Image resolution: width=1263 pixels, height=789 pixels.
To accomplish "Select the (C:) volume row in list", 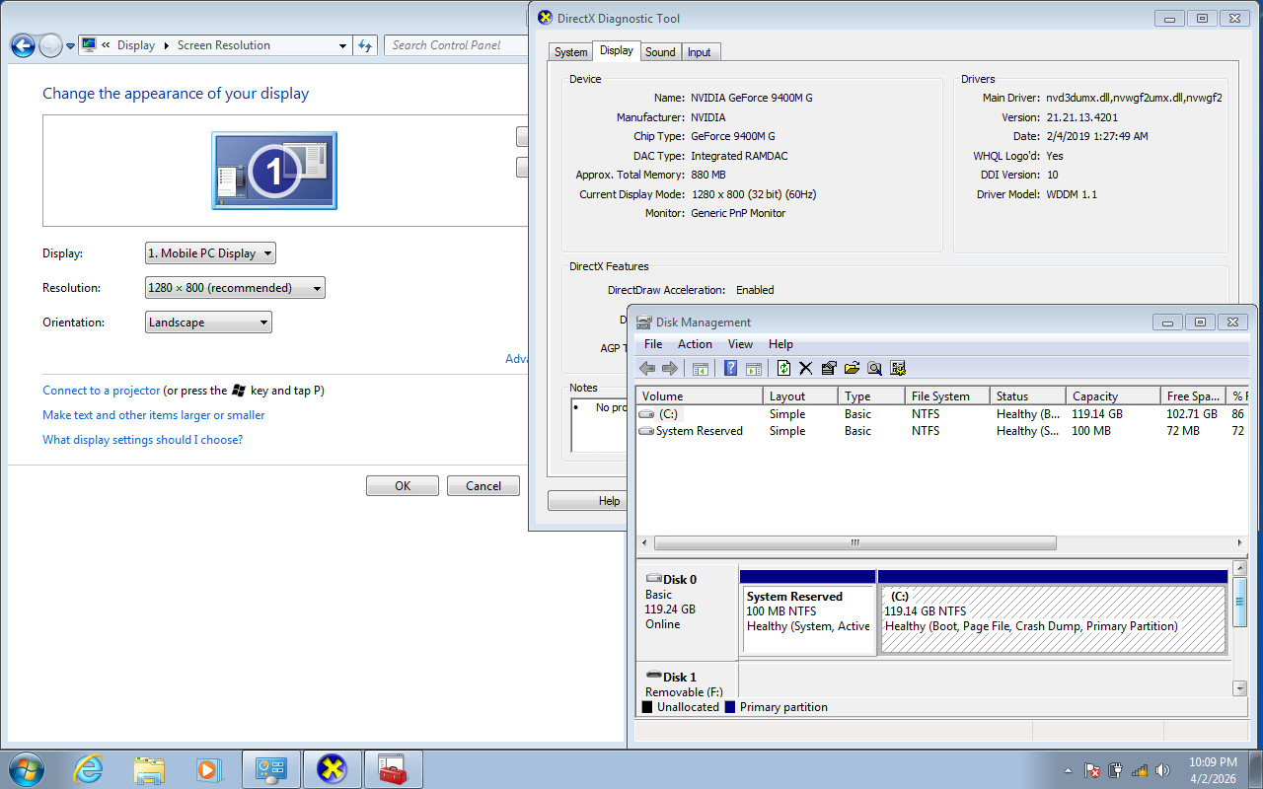I will click(942, 414).
